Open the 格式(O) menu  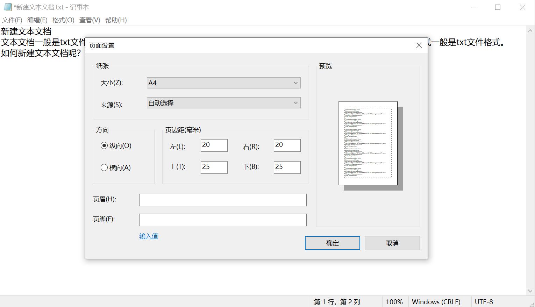click(63, 20)
